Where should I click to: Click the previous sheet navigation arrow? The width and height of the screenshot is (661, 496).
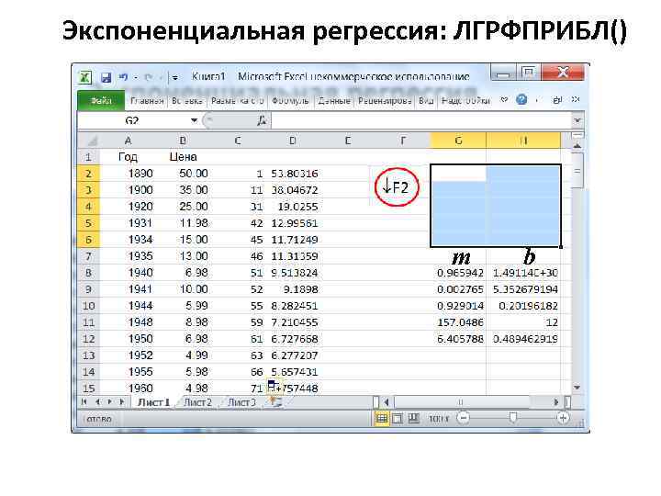[97, 402]
